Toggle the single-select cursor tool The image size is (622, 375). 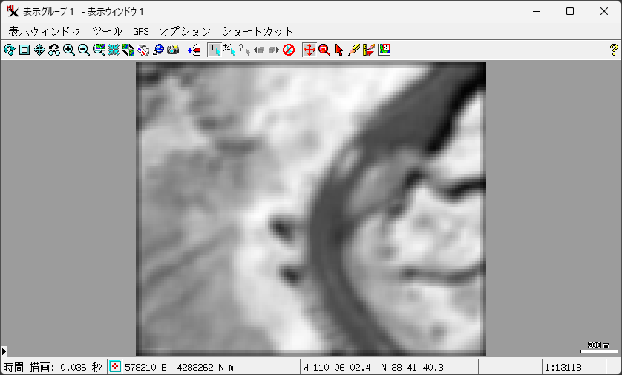click(214, 50)
